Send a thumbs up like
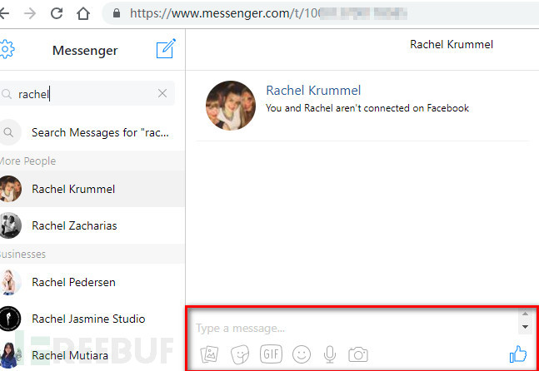 [517, 354]
